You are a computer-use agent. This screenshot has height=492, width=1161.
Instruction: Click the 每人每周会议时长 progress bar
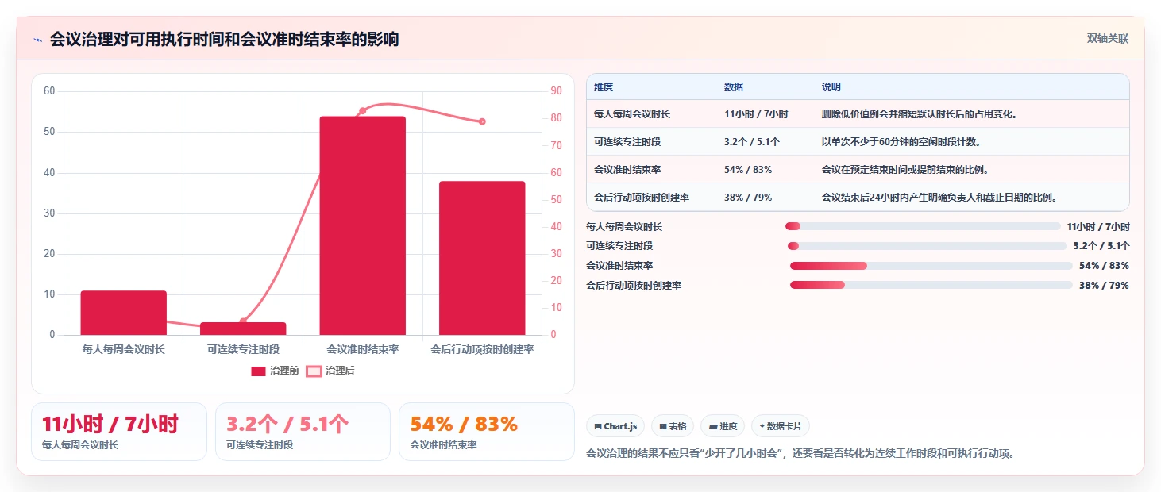(x=923, y=226)
